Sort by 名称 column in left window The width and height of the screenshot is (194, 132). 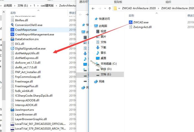13,13
